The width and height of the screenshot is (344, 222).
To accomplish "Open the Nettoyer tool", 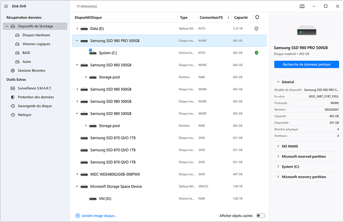I will [x=24, y=115].
